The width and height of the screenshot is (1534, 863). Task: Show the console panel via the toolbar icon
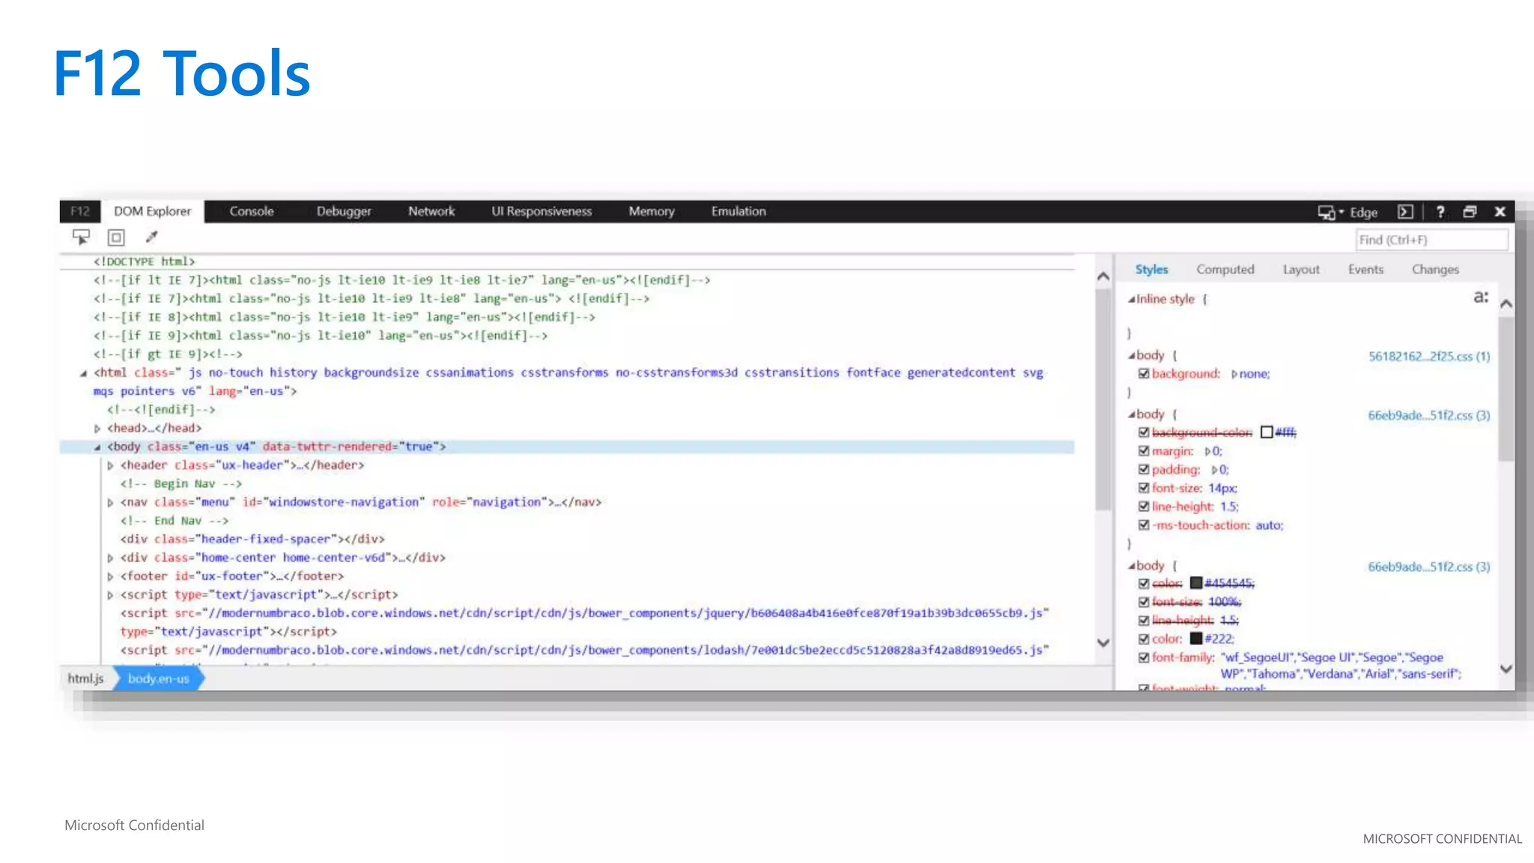point(1405,212)
